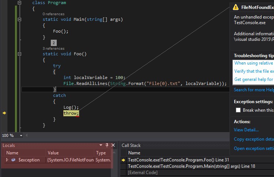
Task: Collapse the Foo method outlining toggle
Action: (20, 54)
